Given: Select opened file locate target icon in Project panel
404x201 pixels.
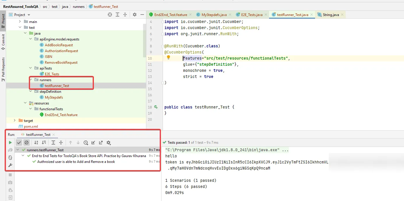Looking at the screenshot, I should click(110, 15).
